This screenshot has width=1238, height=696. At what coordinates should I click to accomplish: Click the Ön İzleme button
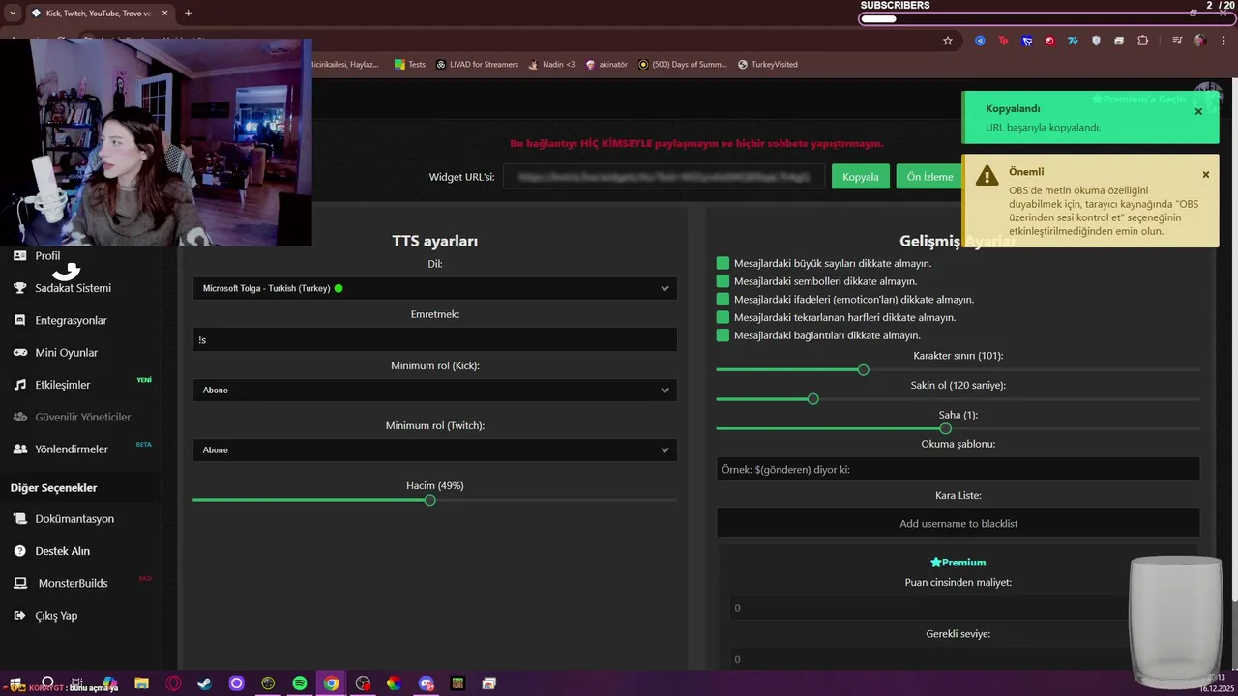pyautogui.click(x=929, y=177)
